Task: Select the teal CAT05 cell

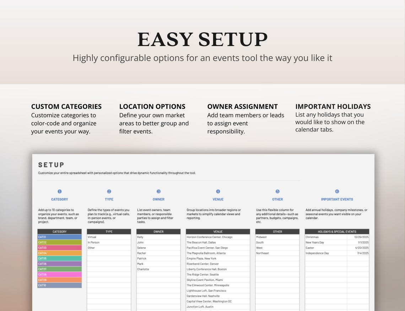Action: [59, 259]
